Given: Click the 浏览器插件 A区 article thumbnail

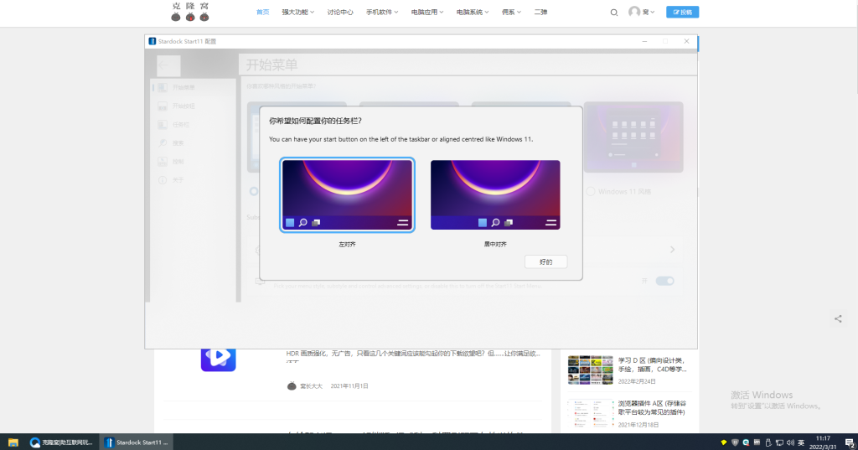Looking at the screenshot, I should pyautogui.click(x=591, y=413).
